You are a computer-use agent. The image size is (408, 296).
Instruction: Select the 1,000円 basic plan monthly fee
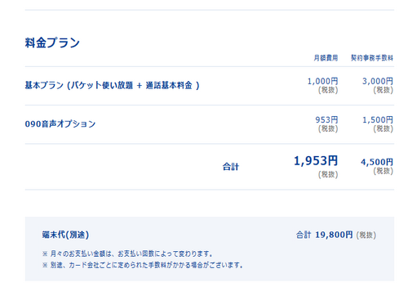click(322, 81)
